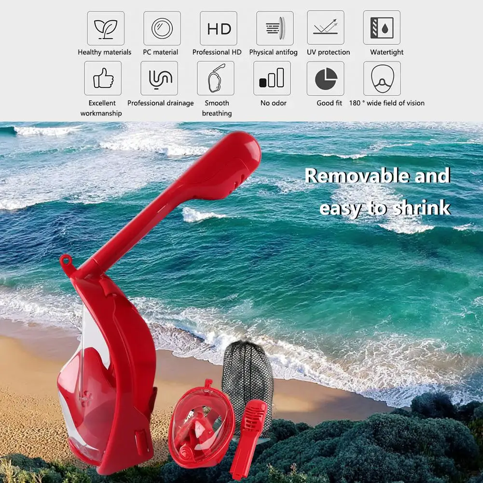Click the 'Healthy materials' label

click(x=104, y=52)
